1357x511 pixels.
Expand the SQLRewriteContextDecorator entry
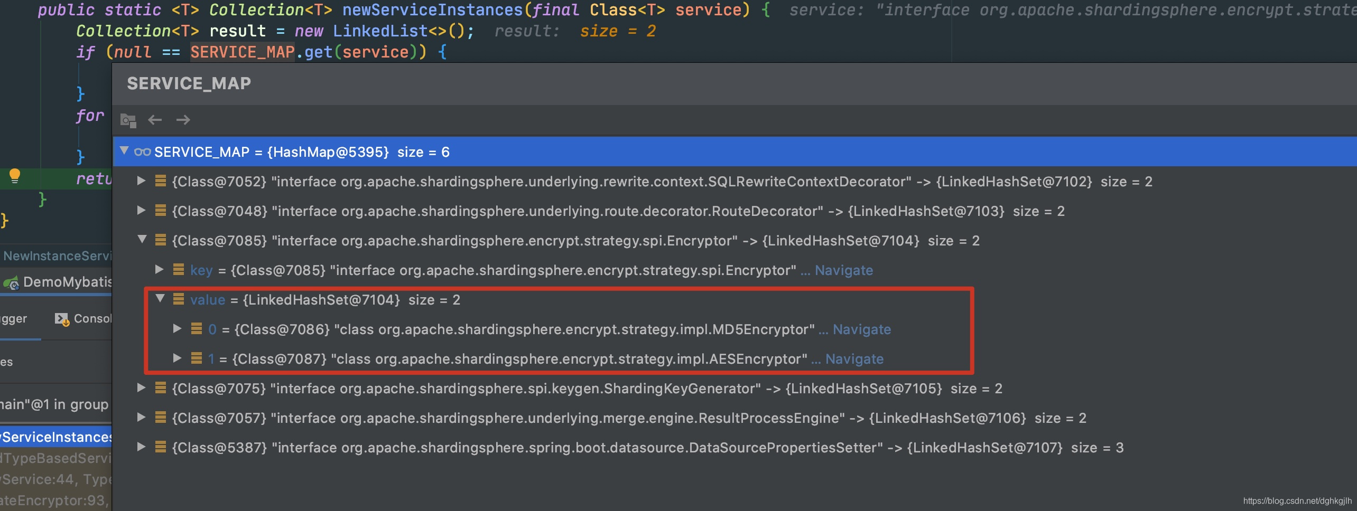[x=141, y=181]
